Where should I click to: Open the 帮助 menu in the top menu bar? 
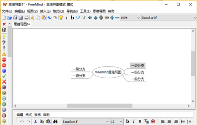[x=111, y=11]
